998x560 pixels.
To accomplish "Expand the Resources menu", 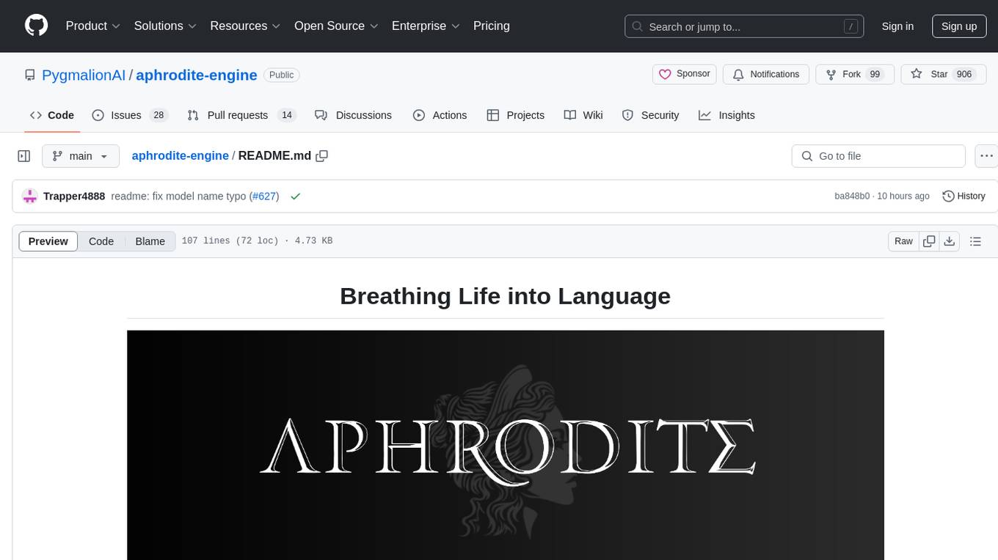I will click(245, 26).
